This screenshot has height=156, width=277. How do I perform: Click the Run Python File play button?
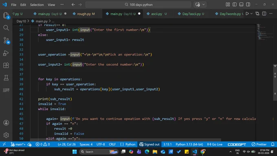(x=247, y=13)
